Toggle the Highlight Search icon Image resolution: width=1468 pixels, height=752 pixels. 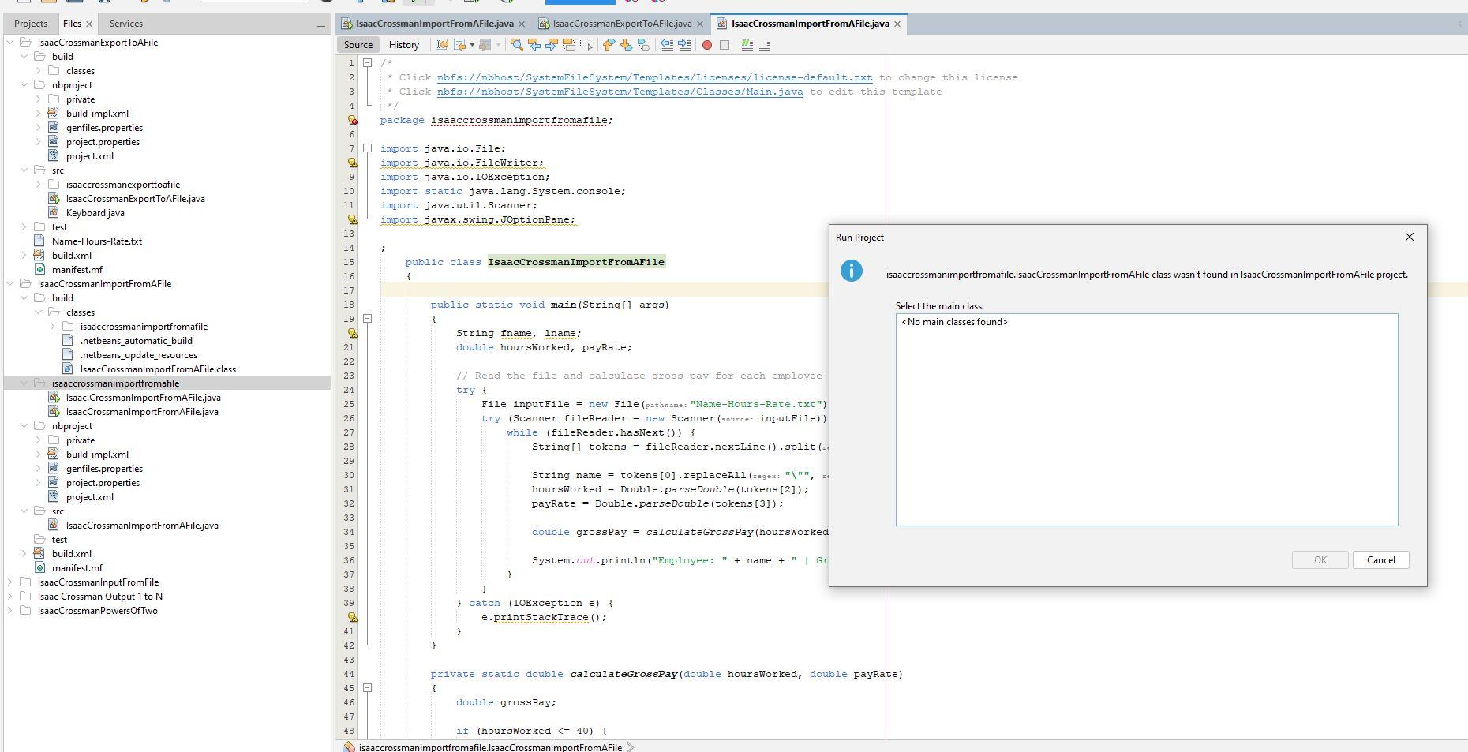pos(571,45)
